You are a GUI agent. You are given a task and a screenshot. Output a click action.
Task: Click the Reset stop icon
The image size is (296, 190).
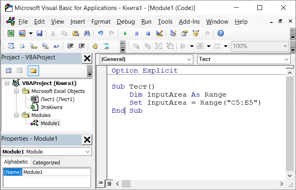148,34
